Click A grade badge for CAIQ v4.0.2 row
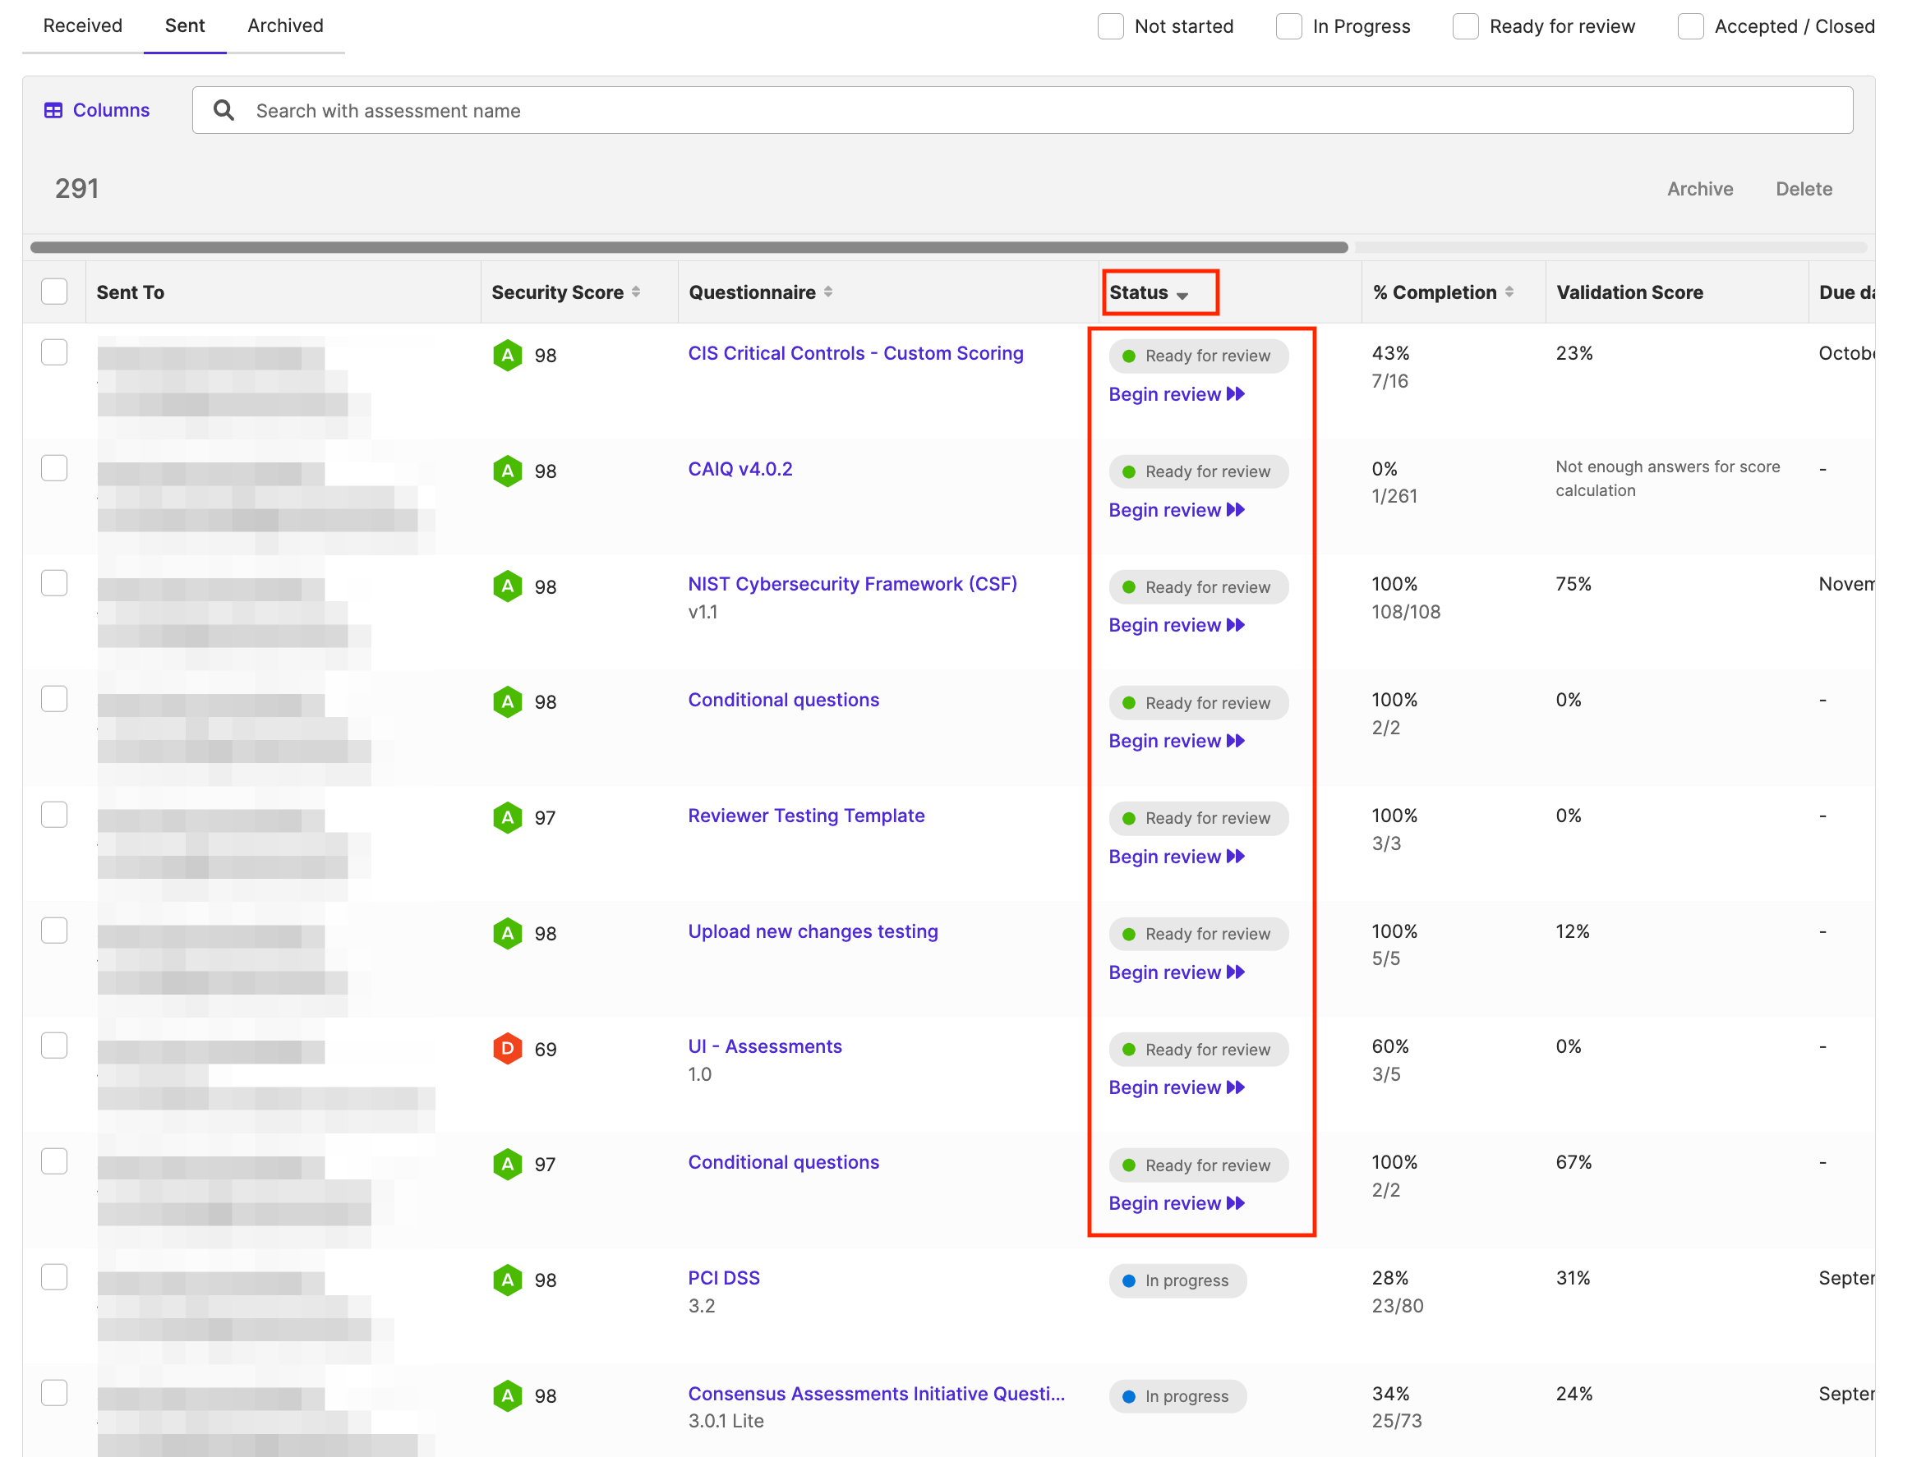 point(508,471)
